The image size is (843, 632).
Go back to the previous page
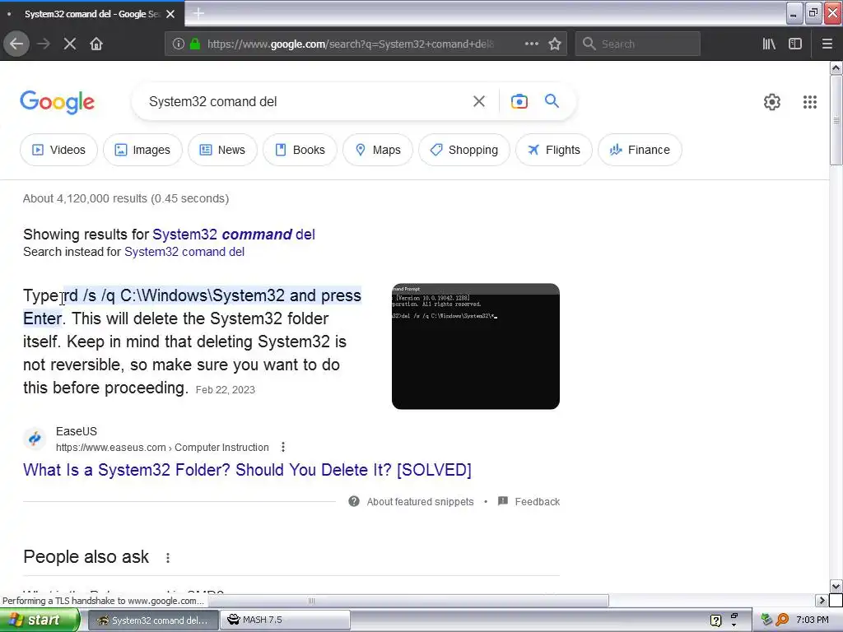16,44
